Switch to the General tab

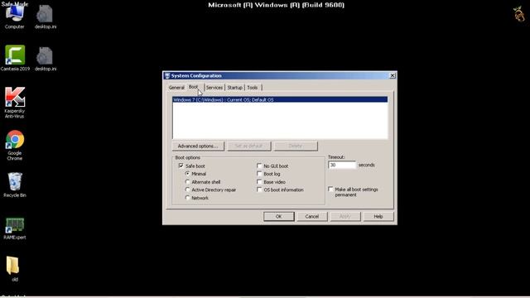176,88
